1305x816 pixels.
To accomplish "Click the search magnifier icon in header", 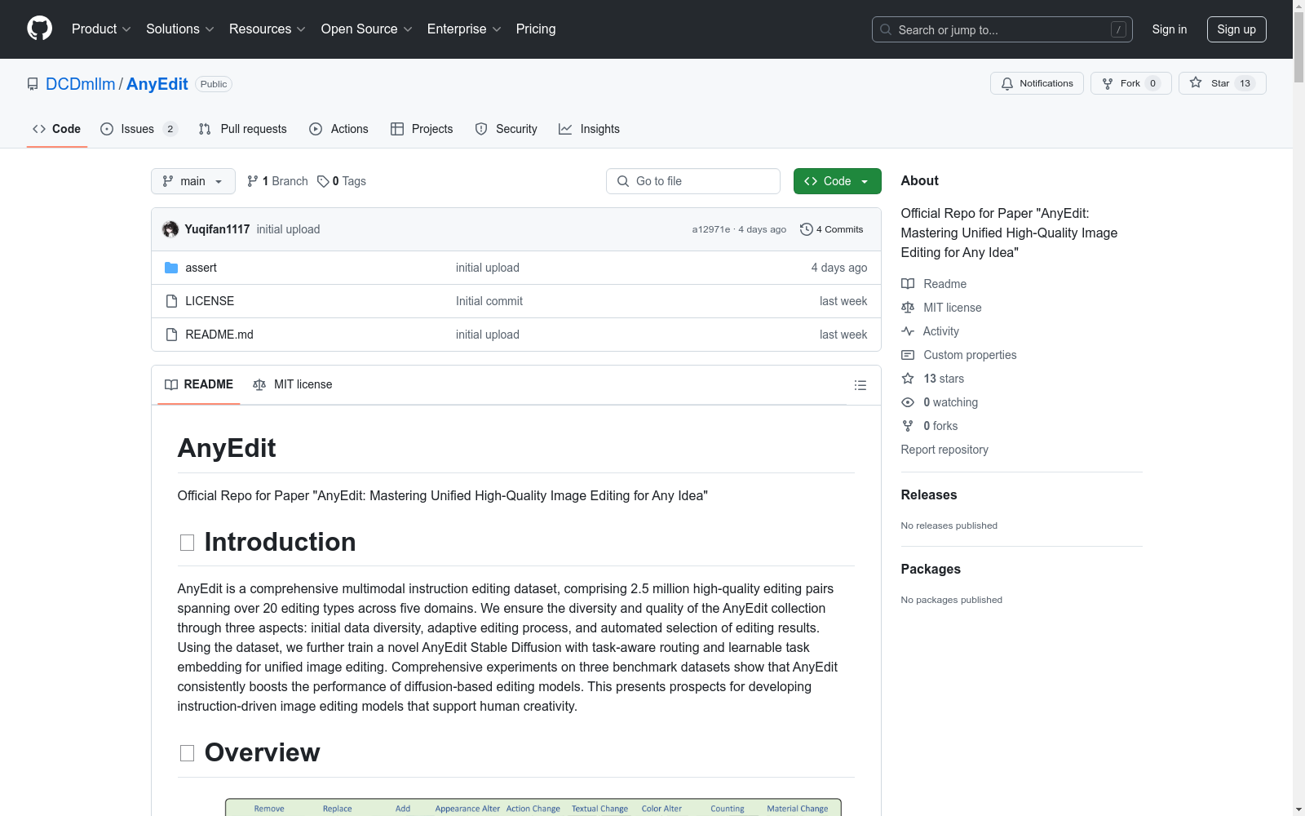I will pos(886,29).
